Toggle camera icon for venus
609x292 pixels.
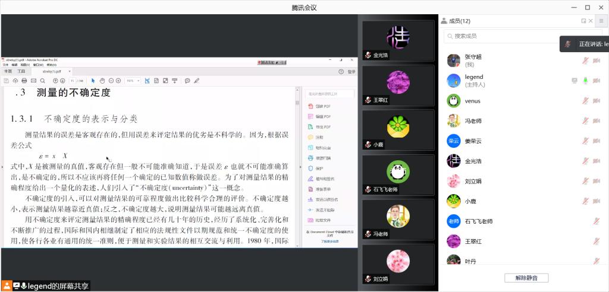[596, 101]
